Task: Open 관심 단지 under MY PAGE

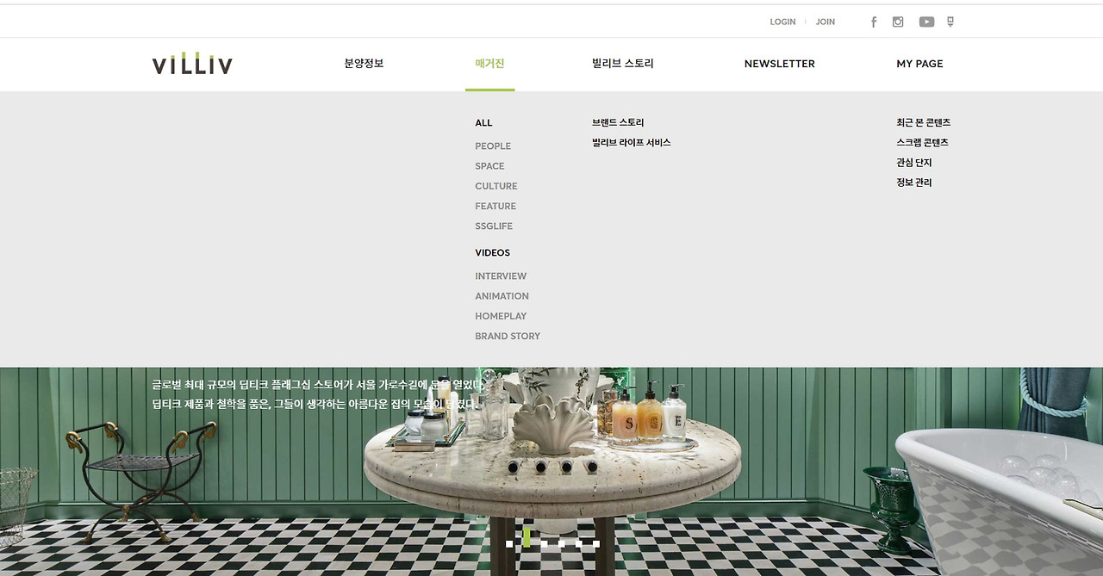Action: (x=913, y=163)
